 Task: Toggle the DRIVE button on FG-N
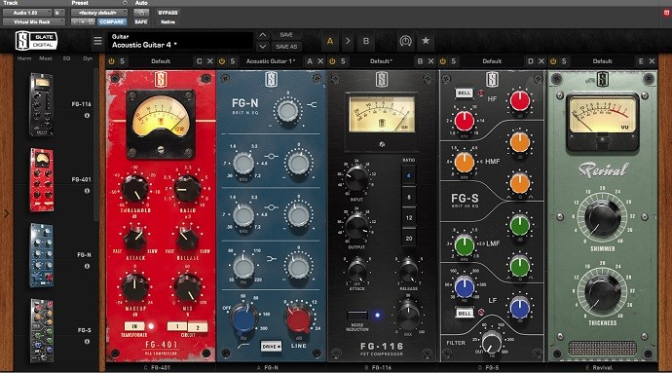271,346
